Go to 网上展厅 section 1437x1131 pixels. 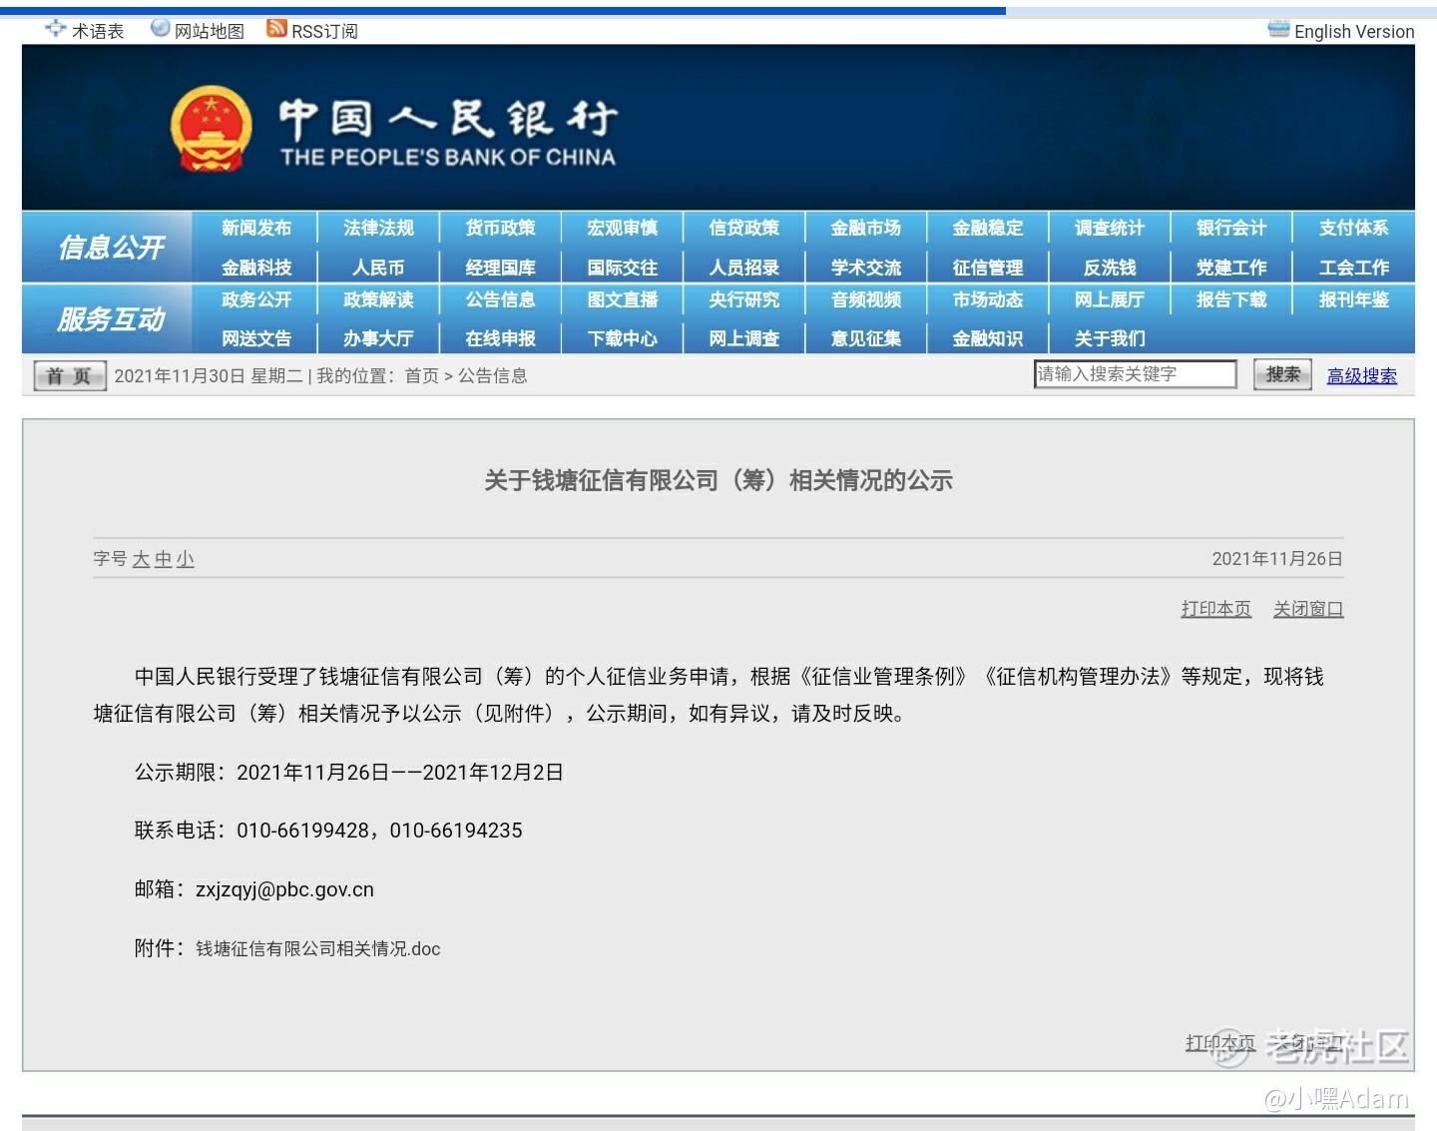(1110, 299)
